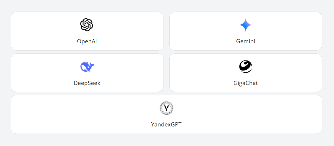Click the YandexGPT dotted Y logo
334x146 pixels.
click(x=166, y=108)
